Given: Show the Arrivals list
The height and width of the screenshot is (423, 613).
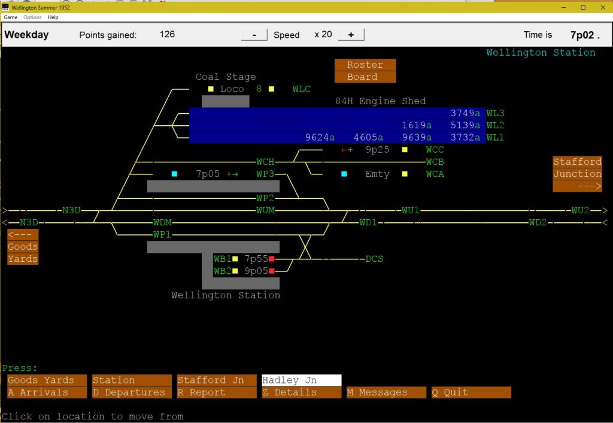Looking at the screenshot, I should [47, 392].
